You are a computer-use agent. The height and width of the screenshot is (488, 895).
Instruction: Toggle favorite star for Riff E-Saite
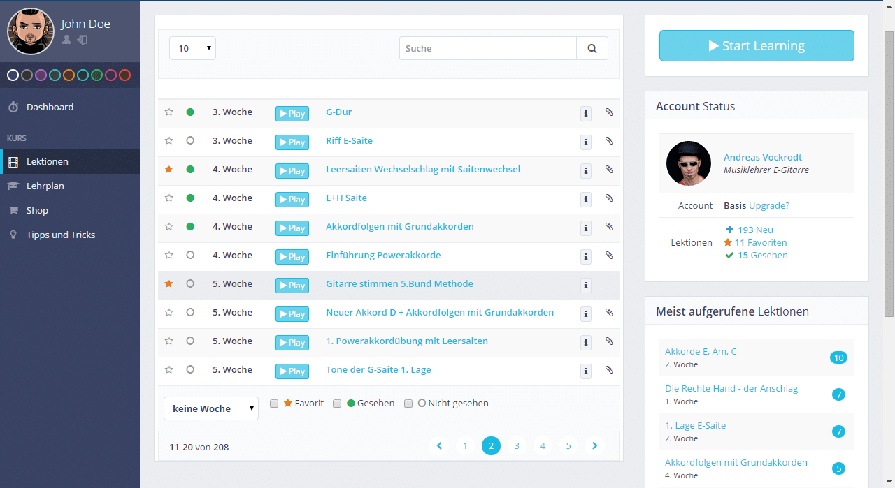pos(169,140)
